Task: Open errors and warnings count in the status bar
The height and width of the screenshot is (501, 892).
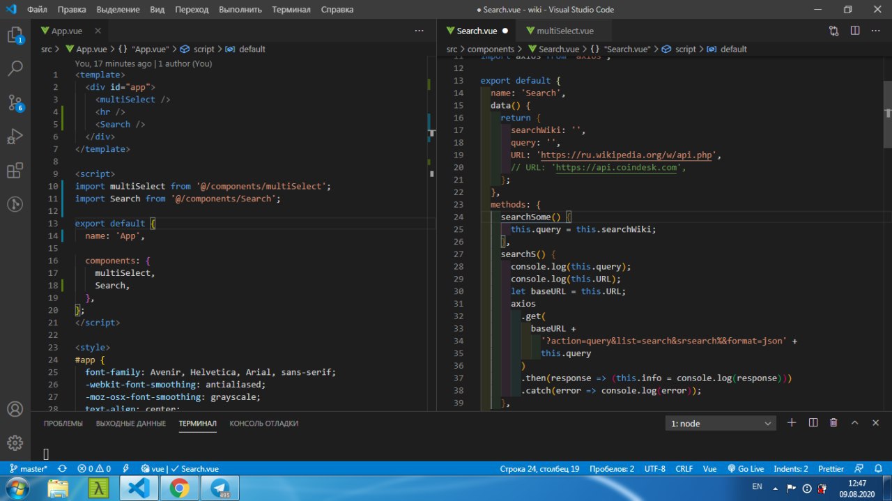Action: click(94, 469)
